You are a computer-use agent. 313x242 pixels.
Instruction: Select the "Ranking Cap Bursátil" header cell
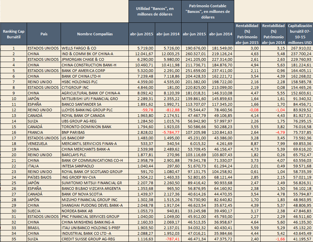(x=14, y=34)
